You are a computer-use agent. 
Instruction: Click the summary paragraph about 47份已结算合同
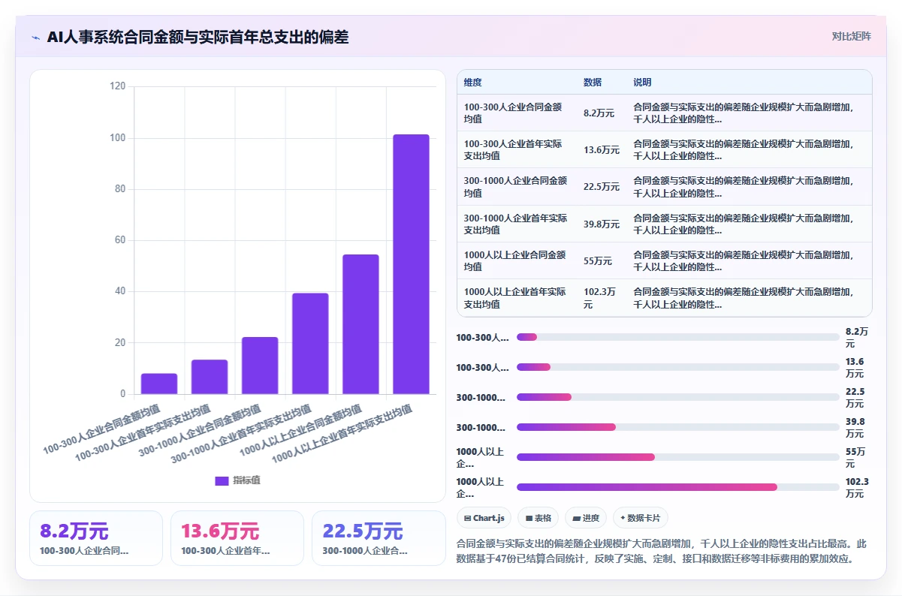coord(663,551)
